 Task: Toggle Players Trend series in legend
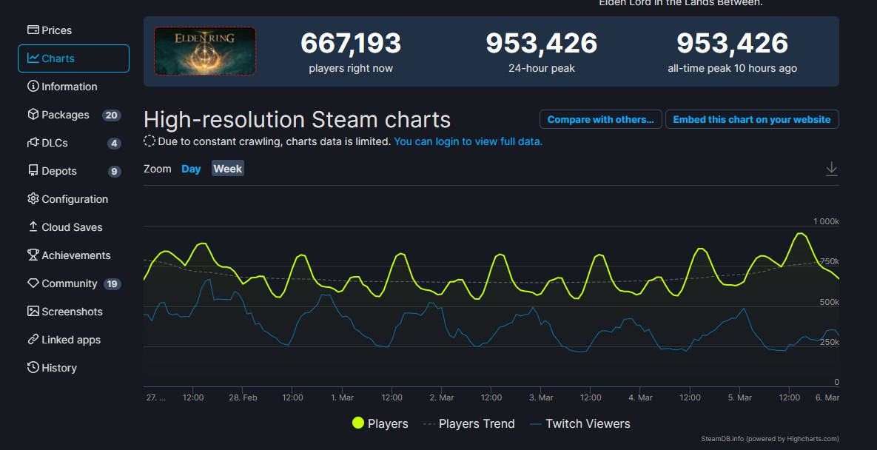(468, 423)
